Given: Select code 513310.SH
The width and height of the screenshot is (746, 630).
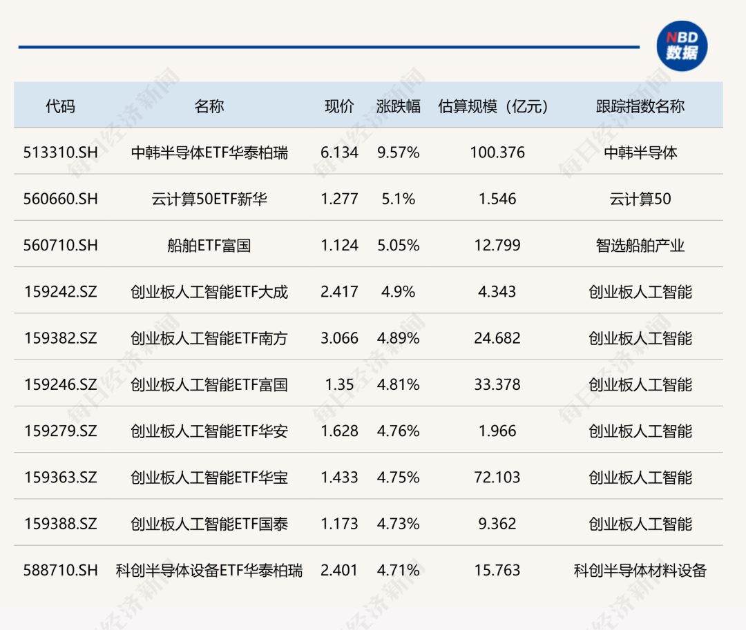Looking at the screenshot, I should tap(60, 152).
